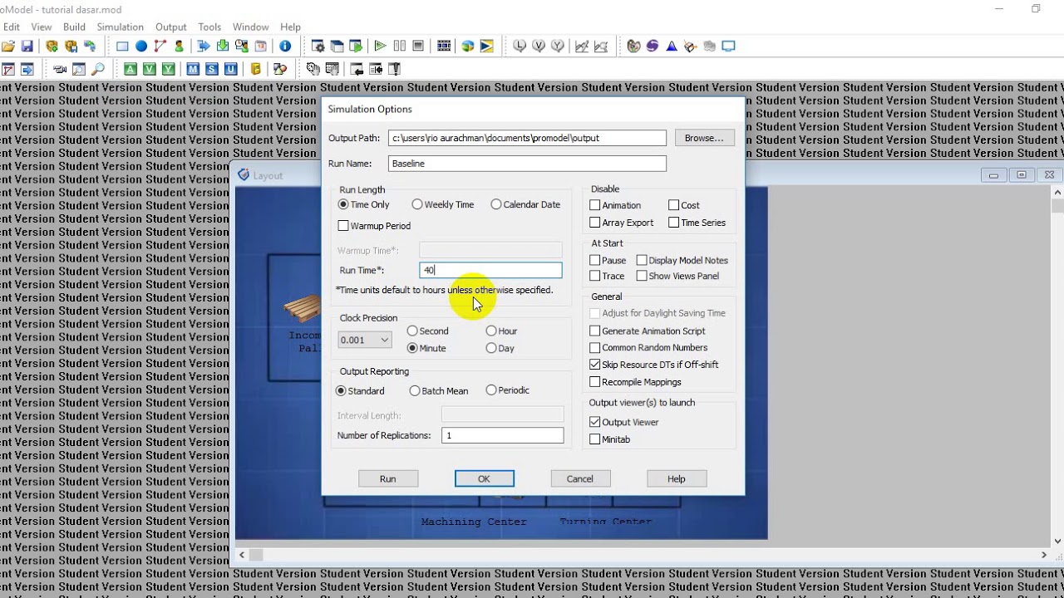Click the Stop simulation toolbar icon

click(418, 47)
